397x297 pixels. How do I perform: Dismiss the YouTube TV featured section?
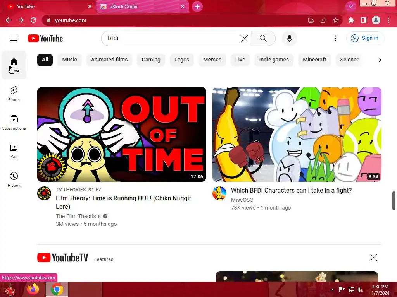pyautogui.click(x=373, y=258)
